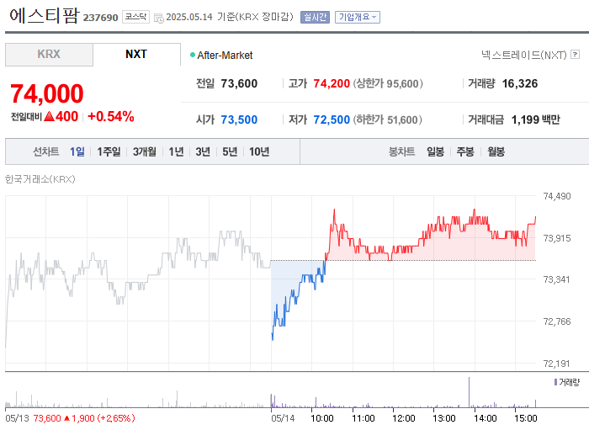Select the 5년 line chart period

pos(230,151)
